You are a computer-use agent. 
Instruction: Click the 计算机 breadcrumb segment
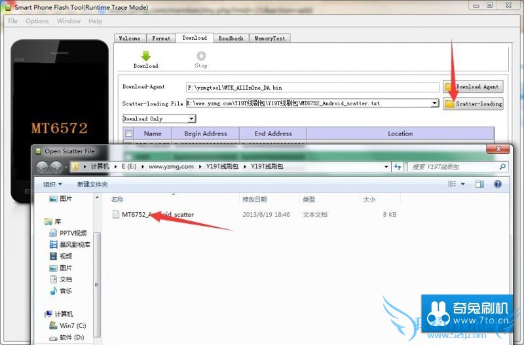[x=100, y=166]
